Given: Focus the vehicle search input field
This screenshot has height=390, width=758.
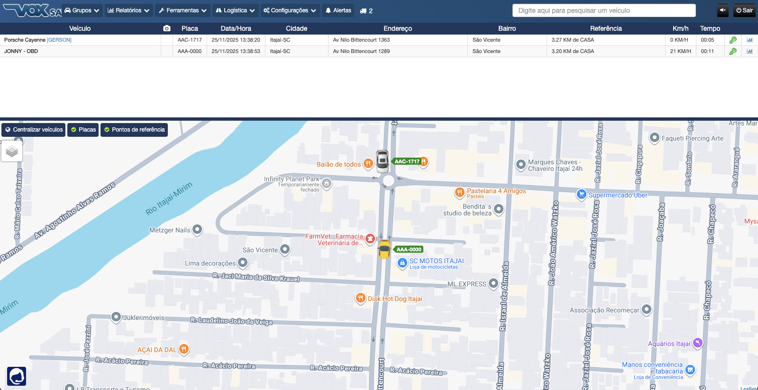Looking at the screenshot, I should (x=603, y=10).
